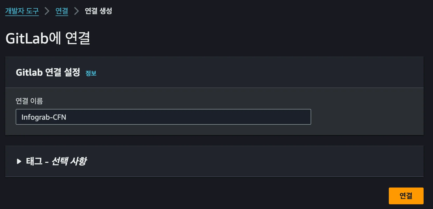The height and width of the screenshot is (209, 433).
Task: Click the word 설정 in the panel header
Action: pyautogui.click(x=72, y=72)
